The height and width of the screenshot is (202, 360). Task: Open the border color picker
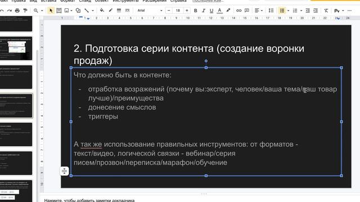[x=111, y=11]
